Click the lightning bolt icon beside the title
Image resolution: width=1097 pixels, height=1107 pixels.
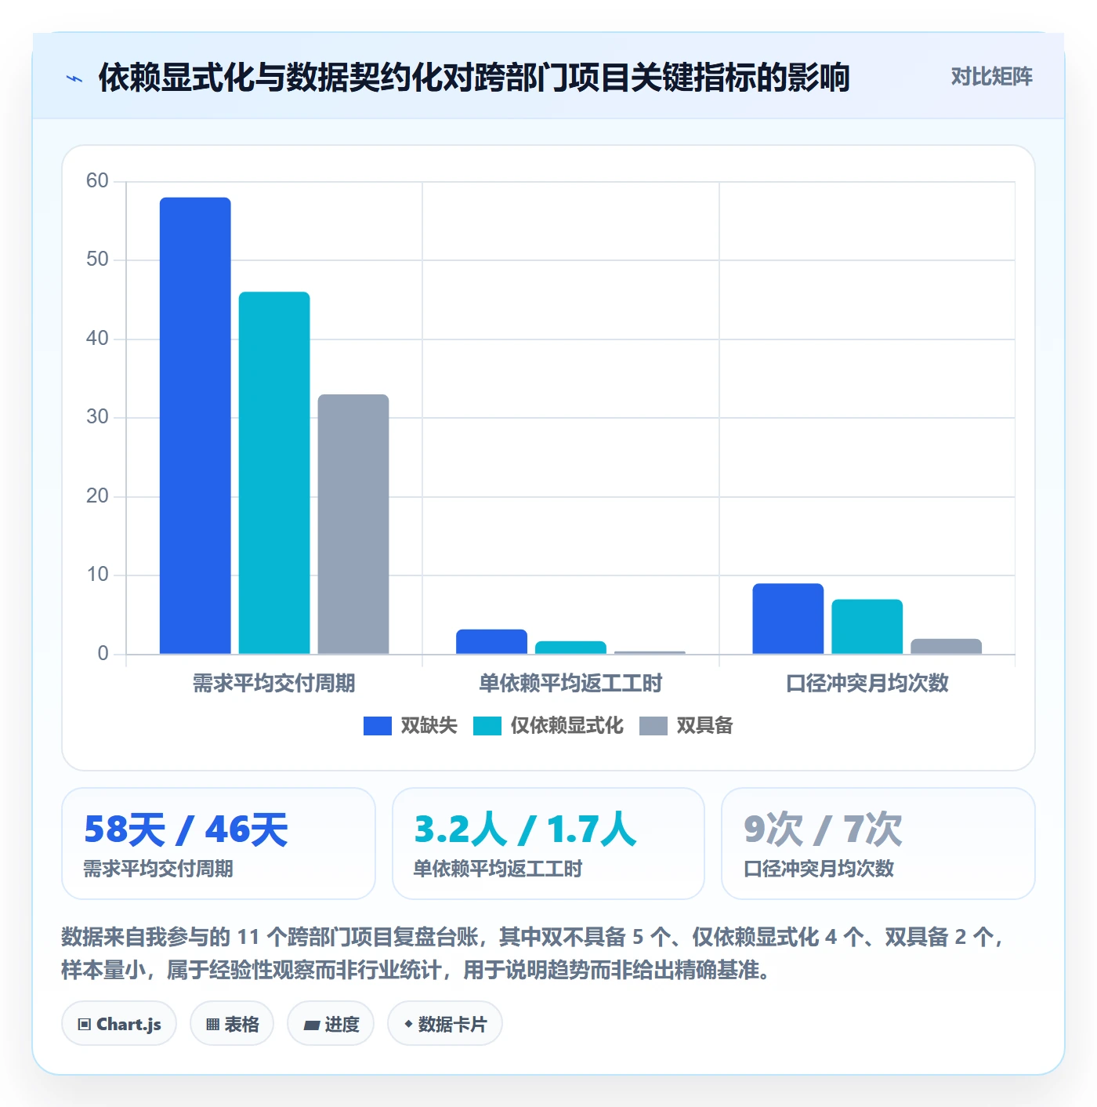pyautogui.click(x=74, y=78)
